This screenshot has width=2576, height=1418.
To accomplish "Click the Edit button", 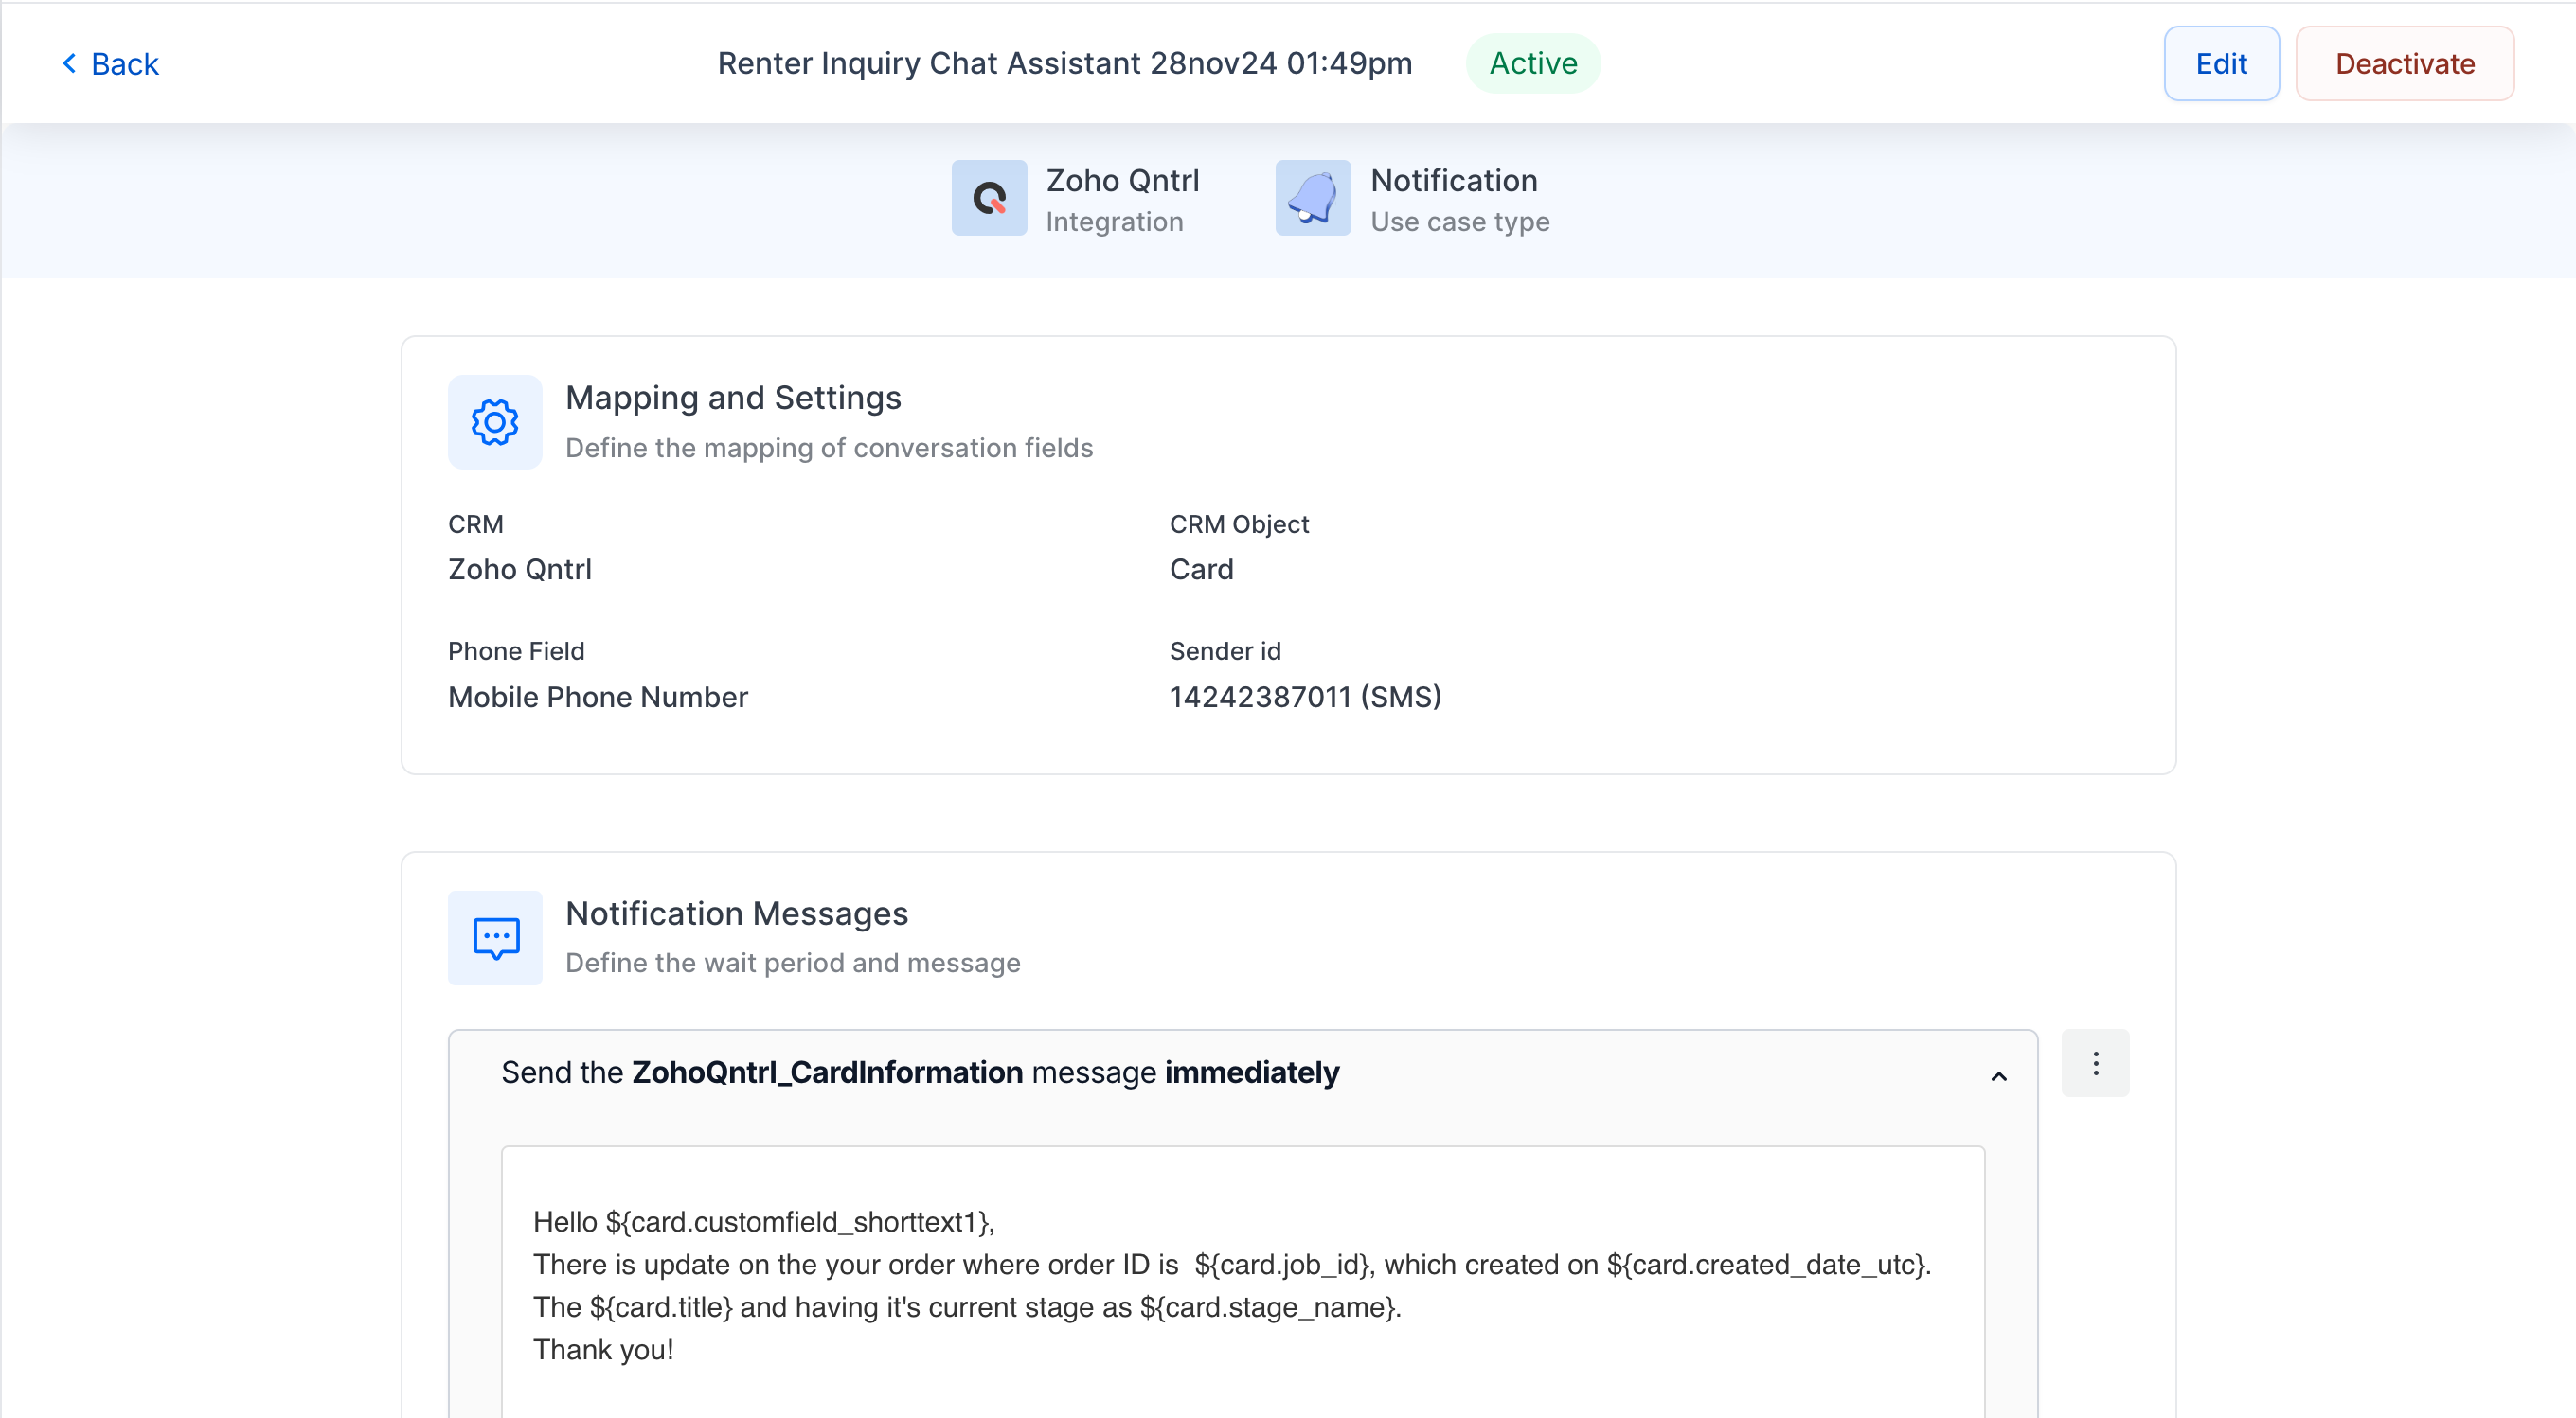I will pyautogui.click(x=2221, y=64).
